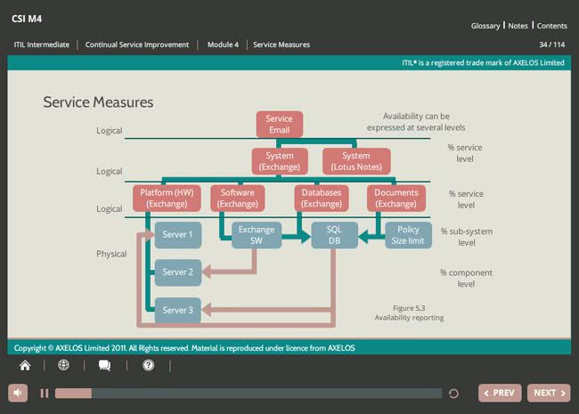
Task: Click Figure 5.3 Availability reporting caption
Action: (x=409, y=313)
